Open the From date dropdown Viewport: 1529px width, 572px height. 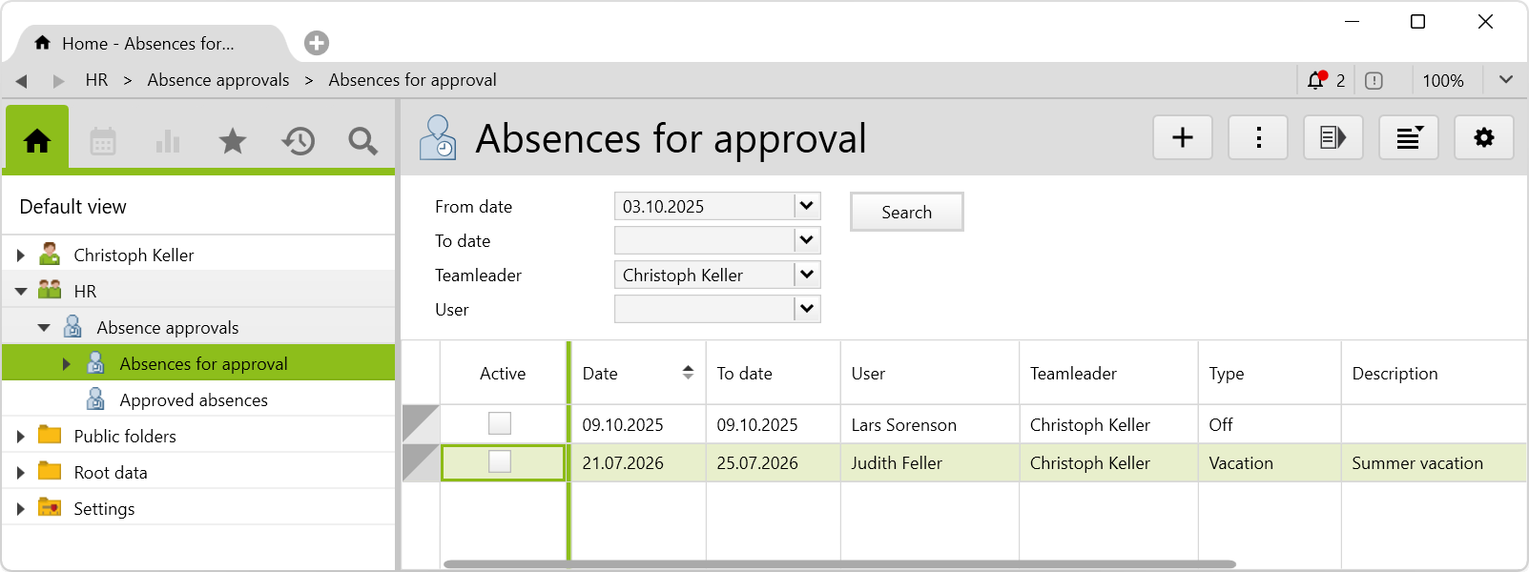click(x=807, y=206)
